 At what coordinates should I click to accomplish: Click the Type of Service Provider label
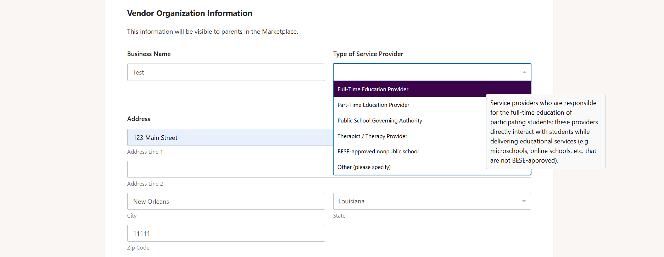(x=368, y=54)
